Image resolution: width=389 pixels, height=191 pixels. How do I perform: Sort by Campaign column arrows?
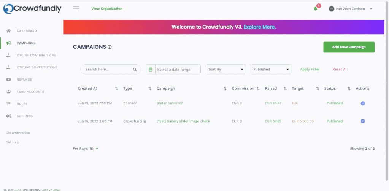tap(225, 88)
